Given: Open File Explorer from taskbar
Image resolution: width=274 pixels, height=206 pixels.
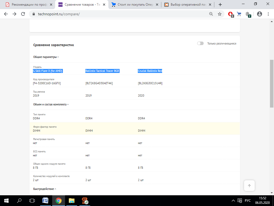Looking at the screenshot, I should [72, 201].
